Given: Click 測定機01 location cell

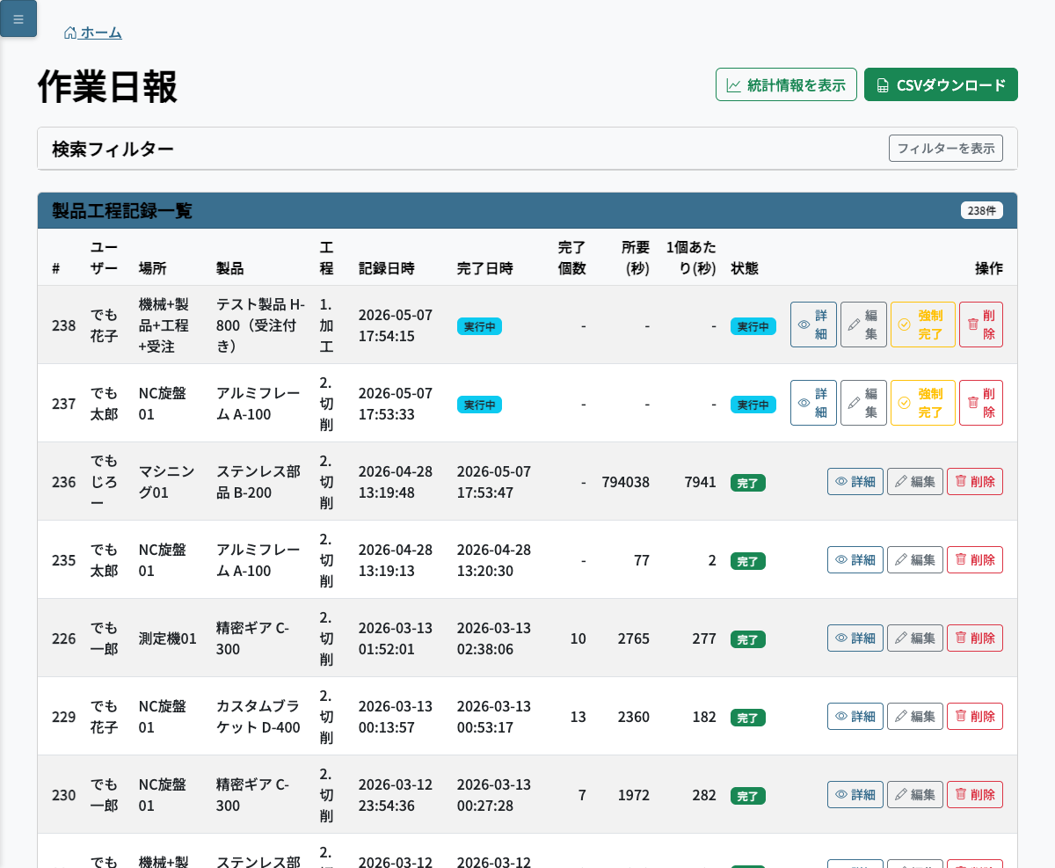Looking at the screenshot, I should pos(168,638).
